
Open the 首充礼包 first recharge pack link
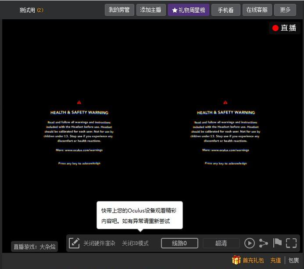tap(253, 260)
